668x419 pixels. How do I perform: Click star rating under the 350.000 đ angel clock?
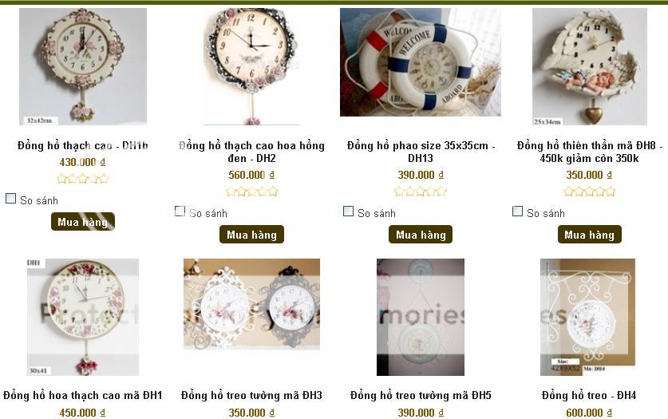590,192
